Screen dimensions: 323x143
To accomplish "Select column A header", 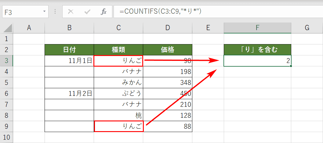I will 29,28.
